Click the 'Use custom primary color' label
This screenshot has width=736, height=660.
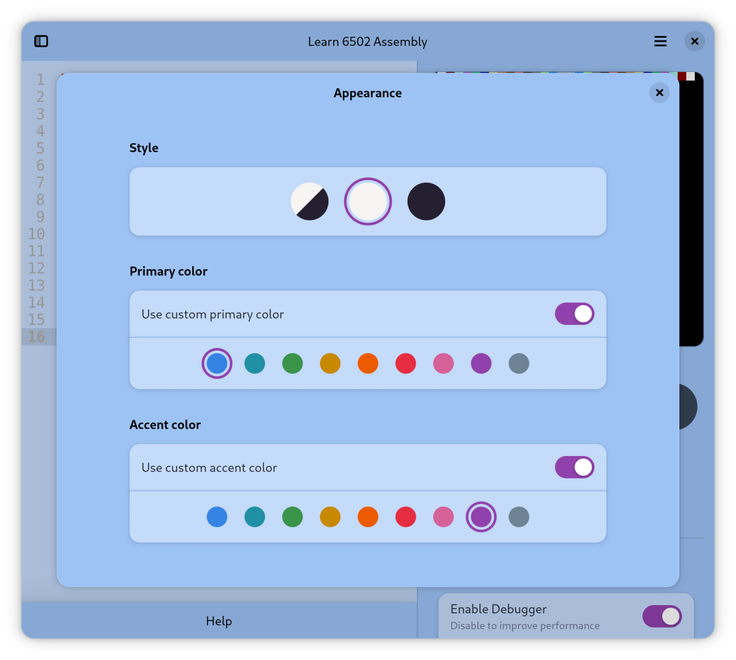[212, 314]
